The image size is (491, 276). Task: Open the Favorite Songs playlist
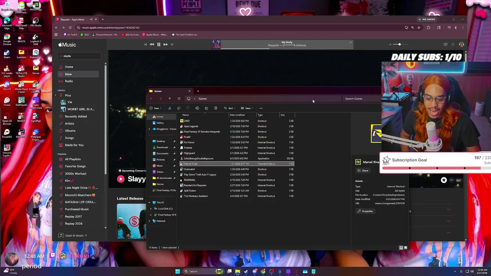tap(75, 166)
